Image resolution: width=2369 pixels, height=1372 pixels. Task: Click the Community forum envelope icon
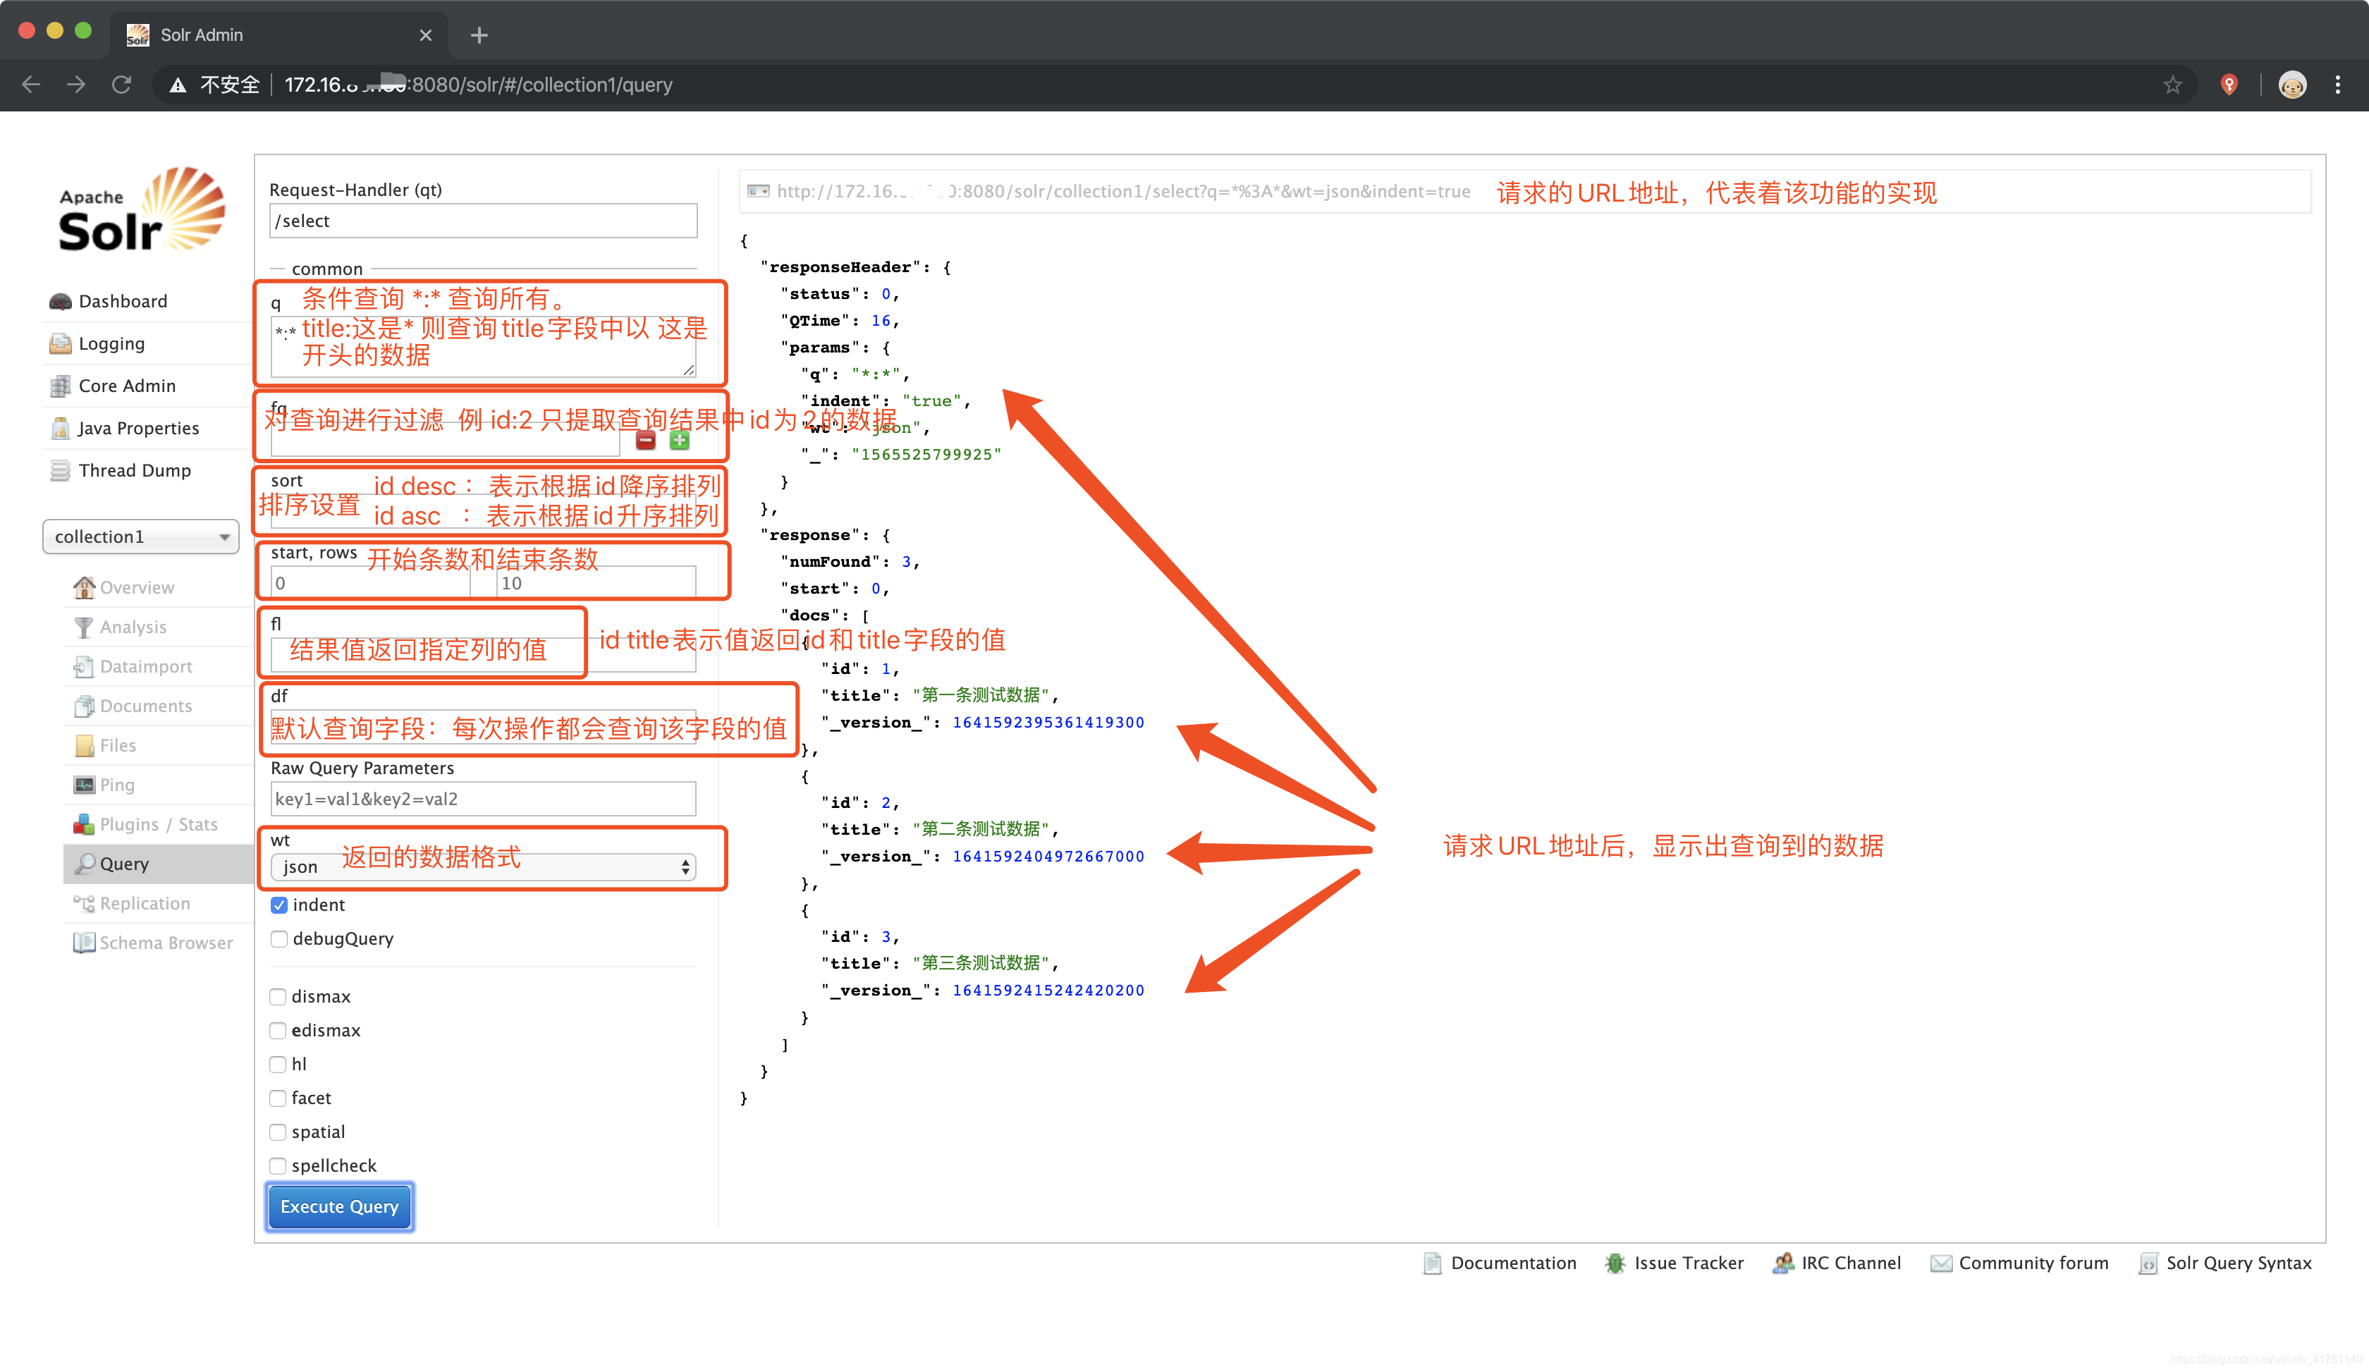1941,1263
